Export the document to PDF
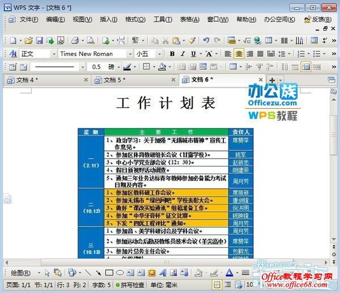This screenshot has height=293, width=340. click(x=61, y=41)
